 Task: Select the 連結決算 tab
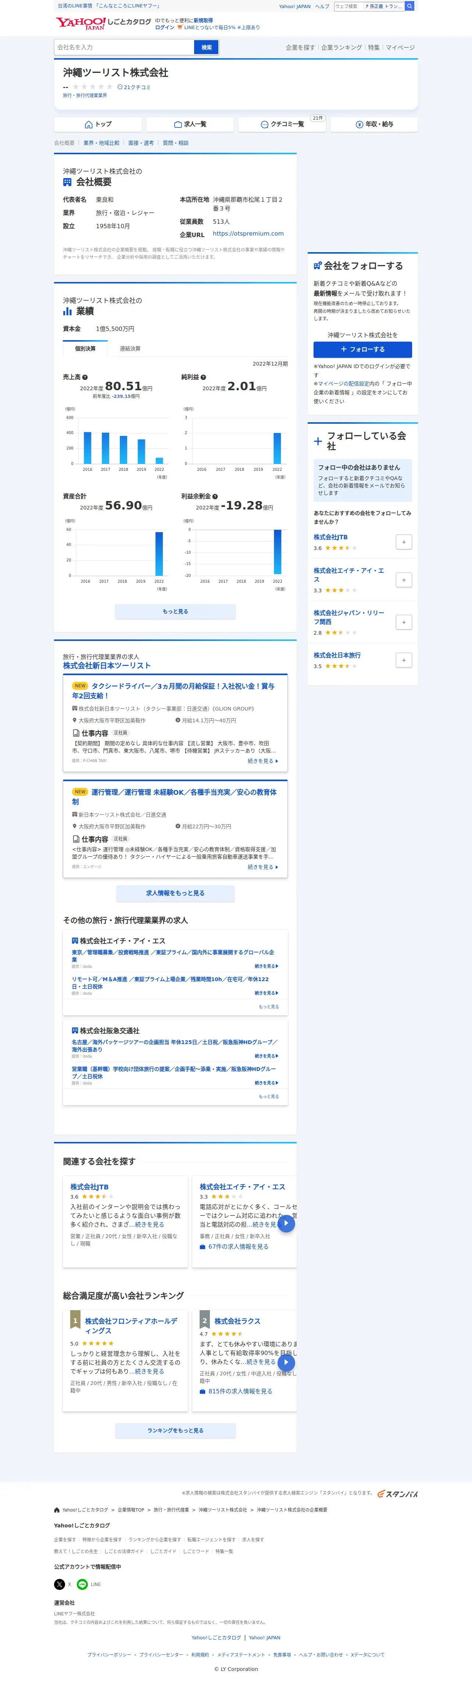(x=130, y=349)
